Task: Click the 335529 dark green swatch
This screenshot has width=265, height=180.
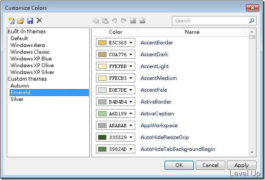Action: [102, 137]
